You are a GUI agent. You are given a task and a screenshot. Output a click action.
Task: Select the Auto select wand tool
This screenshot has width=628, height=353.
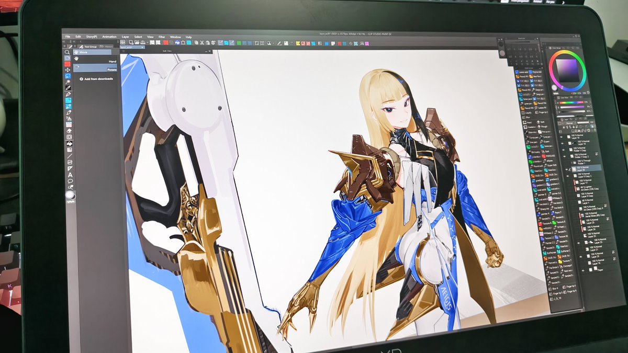(68, 82)
